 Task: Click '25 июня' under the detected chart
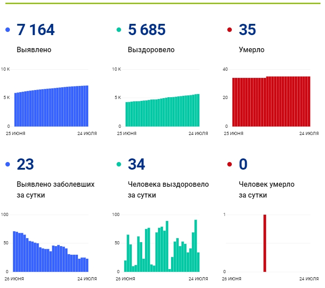click(16, 134)
